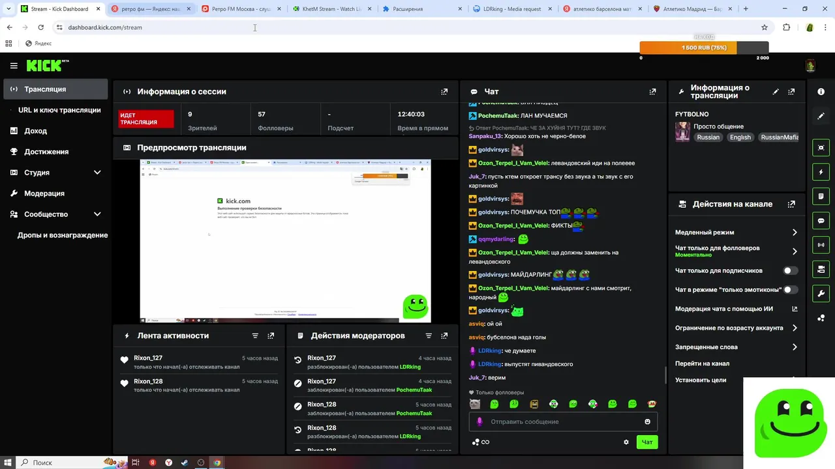Open Запрещенные слова settings arrow
Screen dimensions: 835x469
click(795, 347)
